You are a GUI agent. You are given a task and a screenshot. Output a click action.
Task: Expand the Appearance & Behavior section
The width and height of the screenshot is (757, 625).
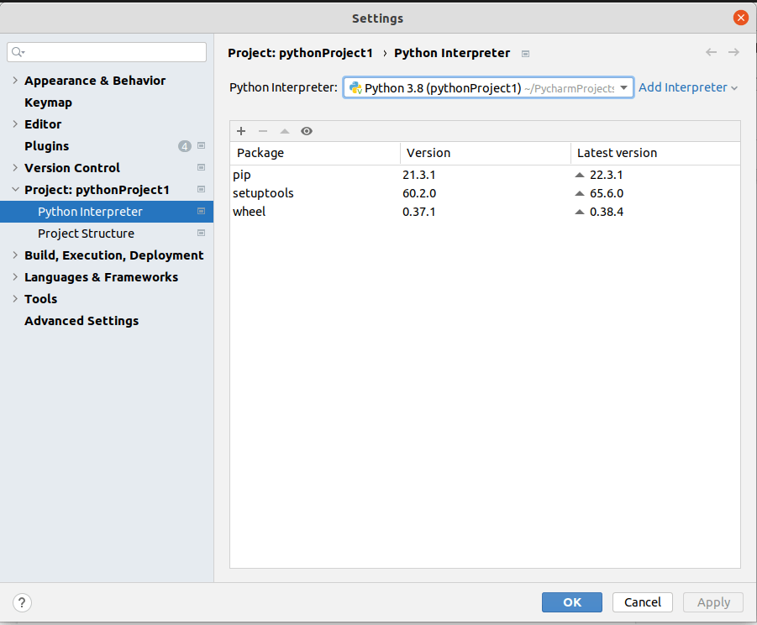click(15, 81)
